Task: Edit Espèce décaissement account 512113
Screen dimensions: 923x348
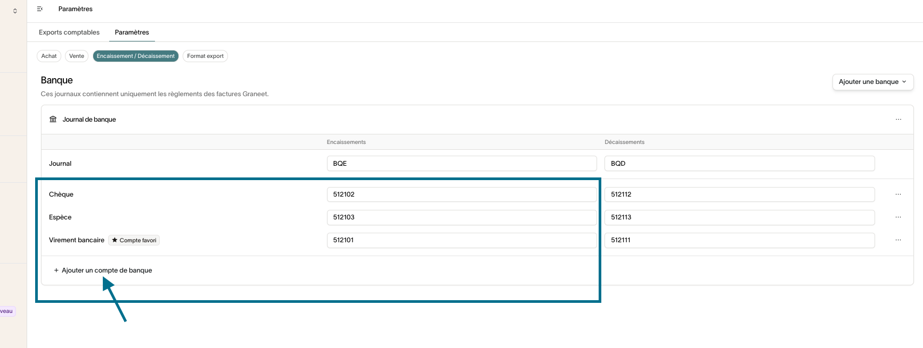Action: 740,217
